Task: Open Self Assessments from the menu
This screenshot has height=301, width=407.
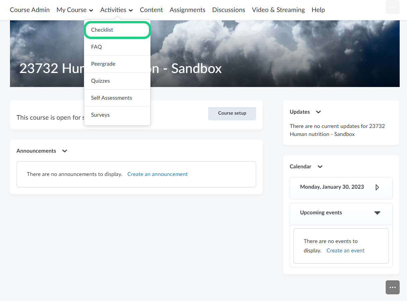Action: 112,98
